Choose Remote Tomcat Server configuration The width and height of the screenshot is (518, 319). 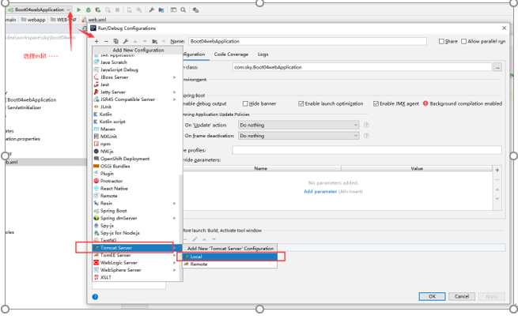click(230, 265)
